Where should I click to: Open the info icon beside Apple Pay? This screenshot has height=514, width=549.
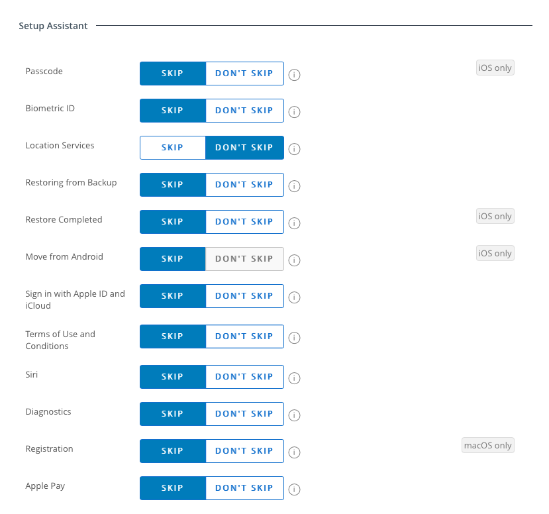[x=294, y=489]
